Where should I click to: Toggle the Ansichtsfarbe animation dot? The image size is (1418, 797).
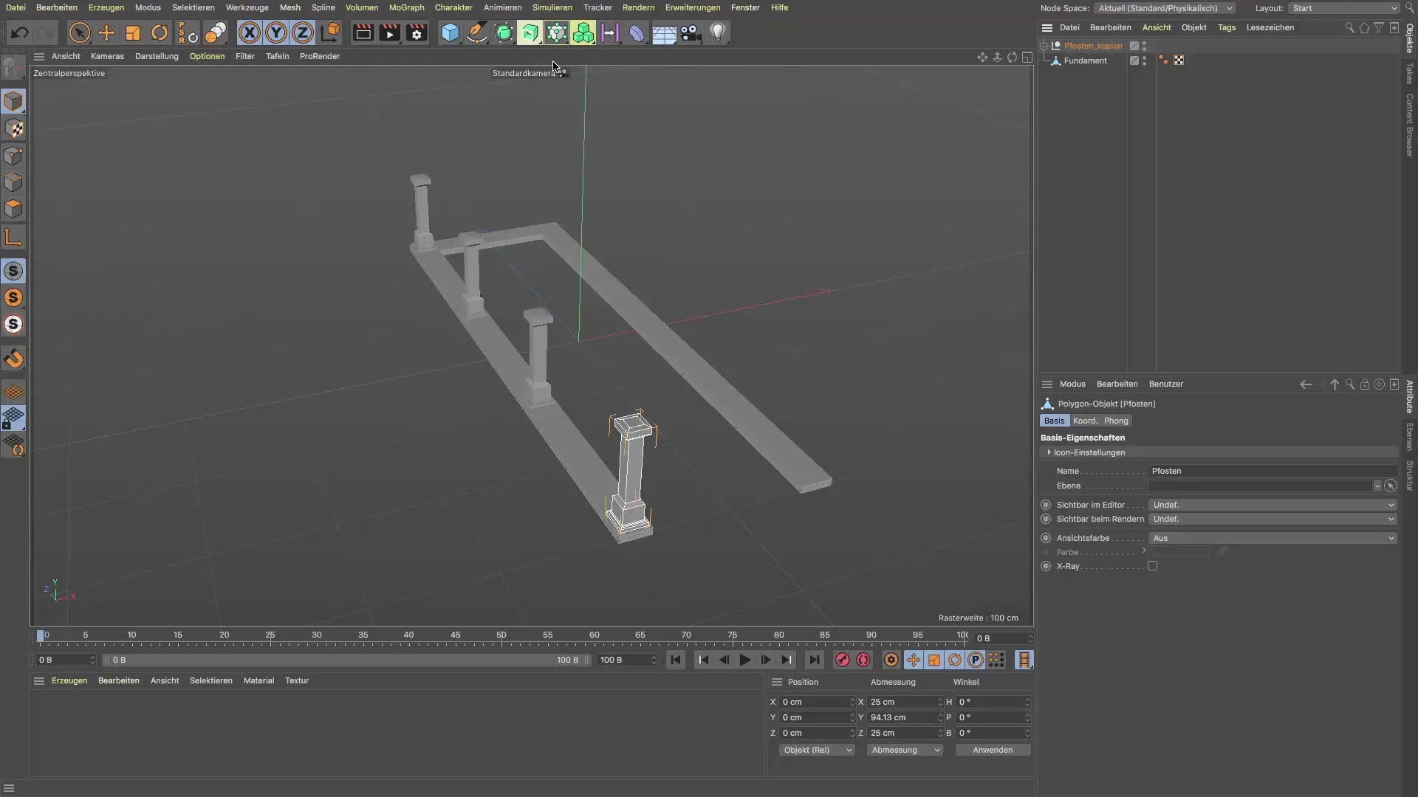(x=1046, y=538)
